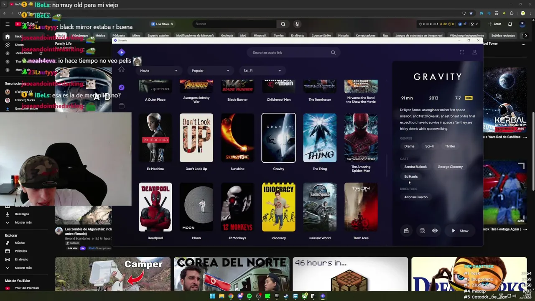Toggle fullscreen icon in Stremio header
This screenshot has width=535, height=301.
coord(462,52)
